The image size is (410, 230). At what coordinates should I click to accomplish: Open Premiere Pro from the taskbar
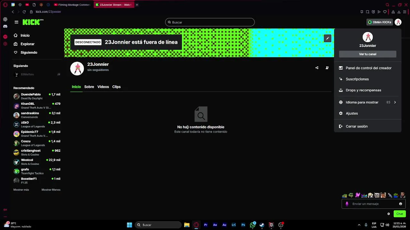pos(206,225)
